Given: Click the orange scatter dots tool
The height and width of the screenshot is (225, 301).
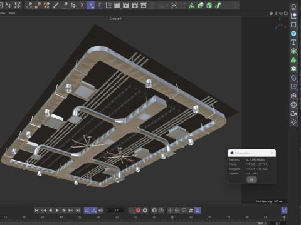Looking at the screenshot, I should pyautogui.click(x=46, y=5).
